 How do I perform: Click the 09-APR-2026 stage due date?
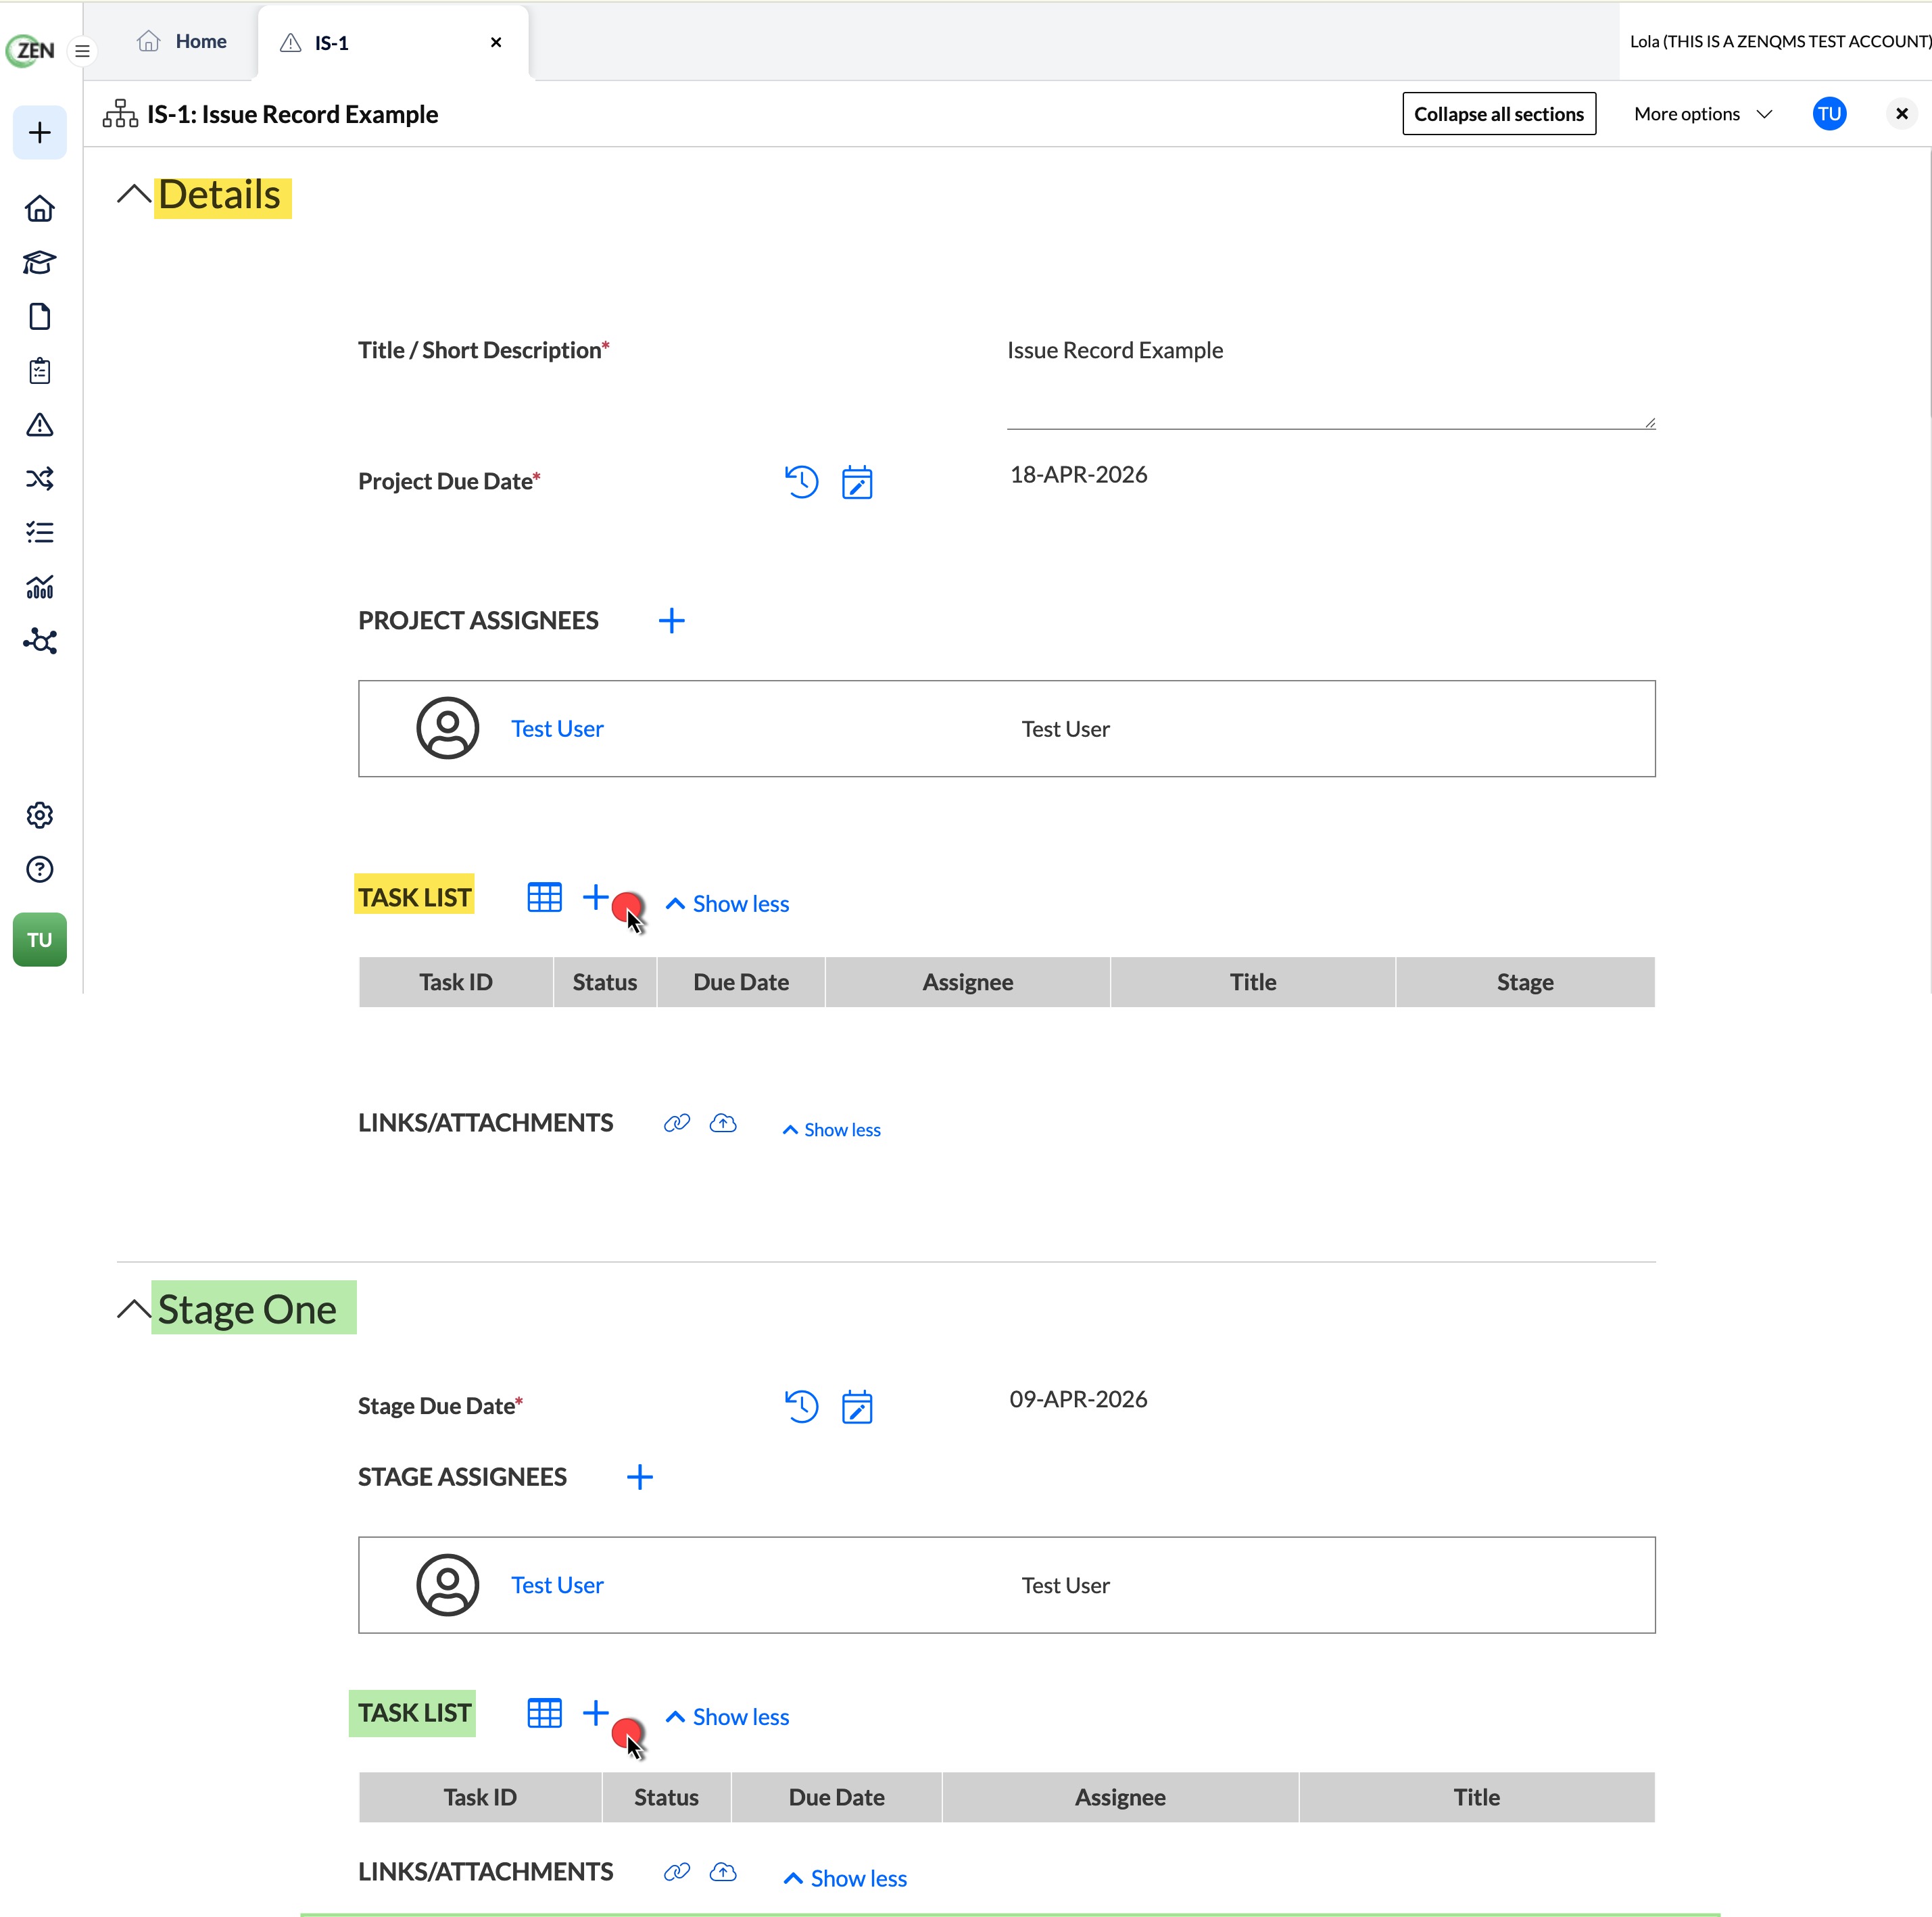1078,1399
